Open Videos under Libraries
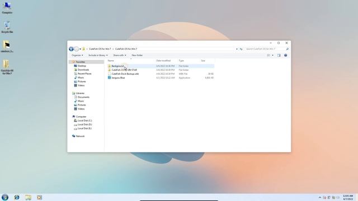The image size is (358, 201). point(81,109)
